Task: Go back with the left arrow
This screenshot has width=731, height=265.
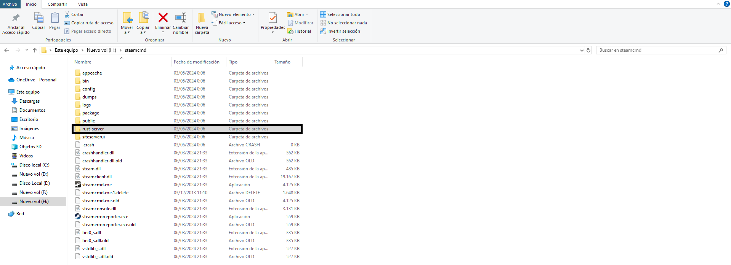Action: (x=6, y=50)
